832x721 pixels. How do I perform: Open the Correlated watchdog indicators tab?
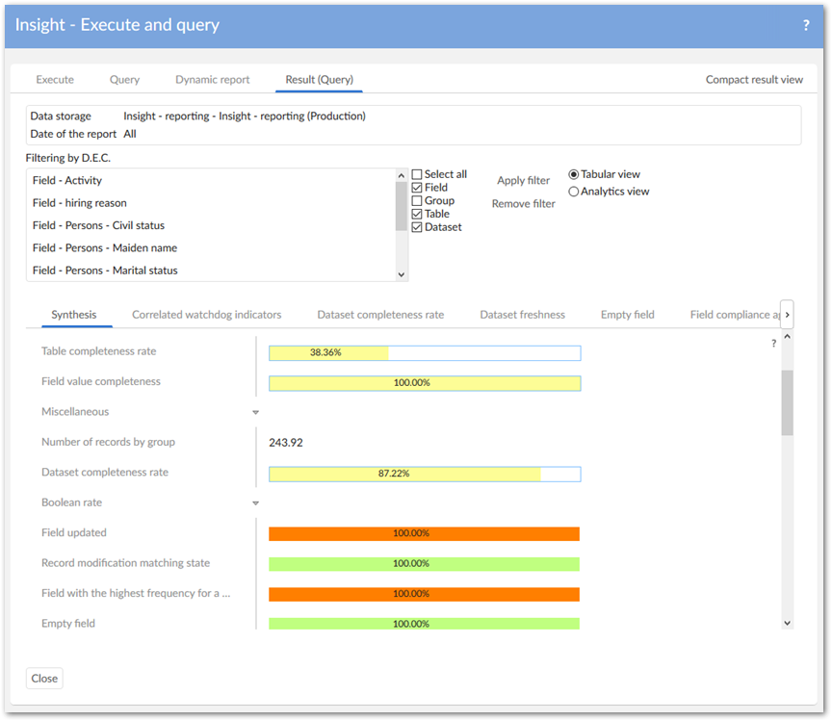pyautogui.click(x=206, y=315)
